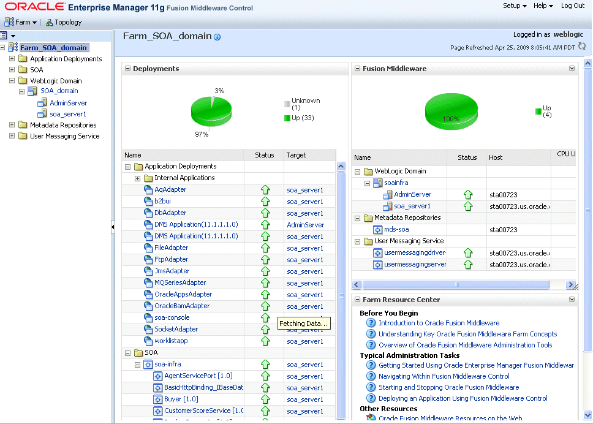Click the gray Unknown (1) legend swatch
Screen dimensions: 593x424
coord(287,104)
